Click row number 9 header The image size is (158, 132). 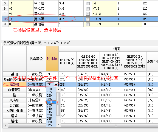click(5, 24)
